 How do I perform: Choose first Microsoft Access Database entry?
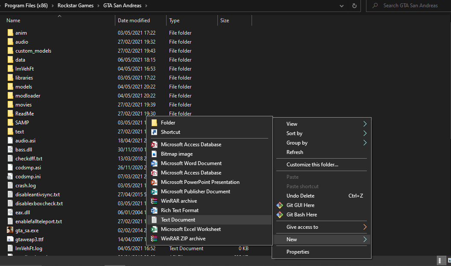coord(210,145)
